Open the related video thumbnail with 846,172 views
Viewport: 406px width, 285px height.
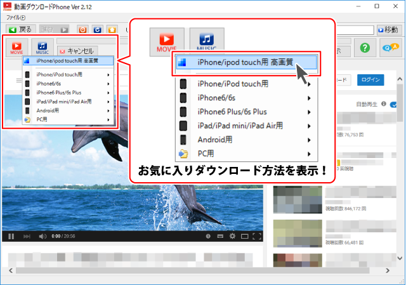coord(298,200)
